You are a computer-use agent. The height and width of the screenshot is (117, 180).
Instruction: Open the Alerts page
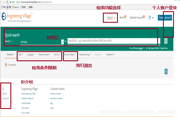[x=122, y=18]
